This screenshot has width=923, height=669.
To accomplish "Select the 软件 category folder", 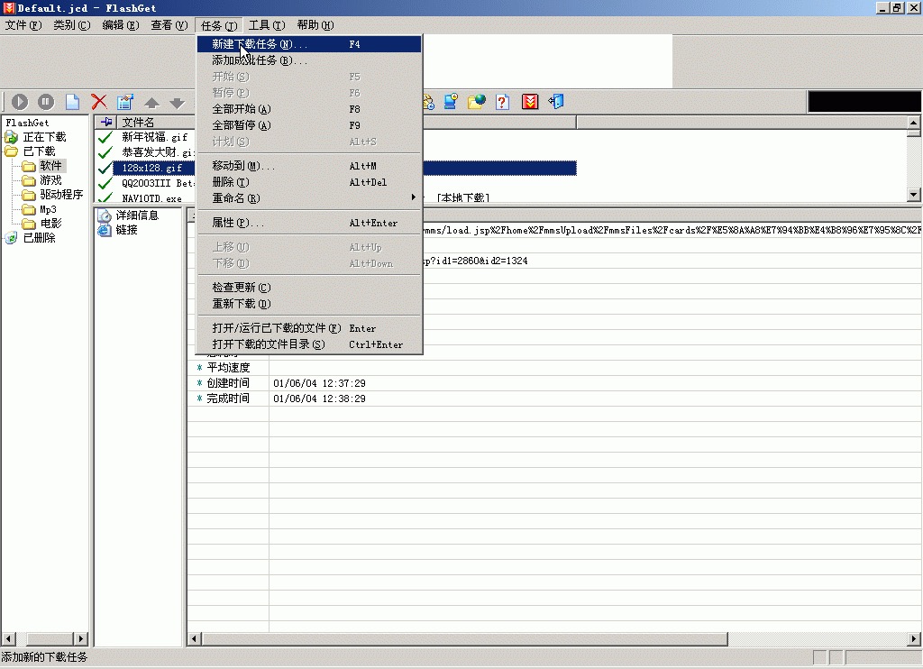I will click(50, 166).
